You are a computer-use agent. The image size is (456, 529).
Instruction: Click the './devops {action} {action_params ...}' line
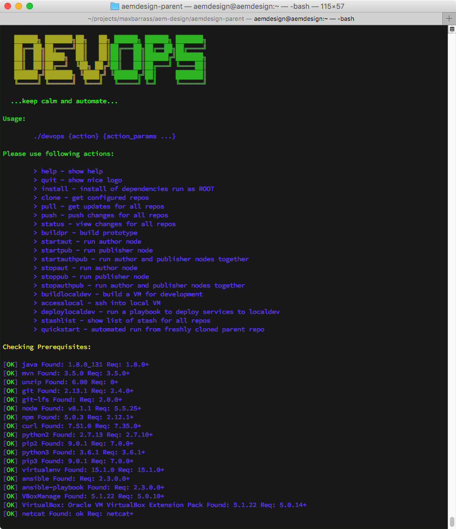coord(105,136)
